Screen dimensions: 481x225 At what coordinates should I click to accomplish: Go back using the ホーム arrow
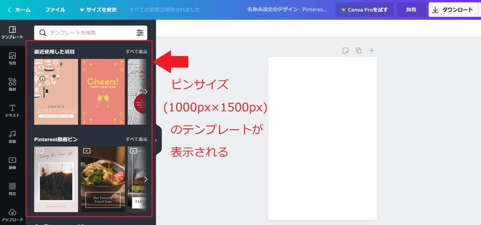click(10, 10)
